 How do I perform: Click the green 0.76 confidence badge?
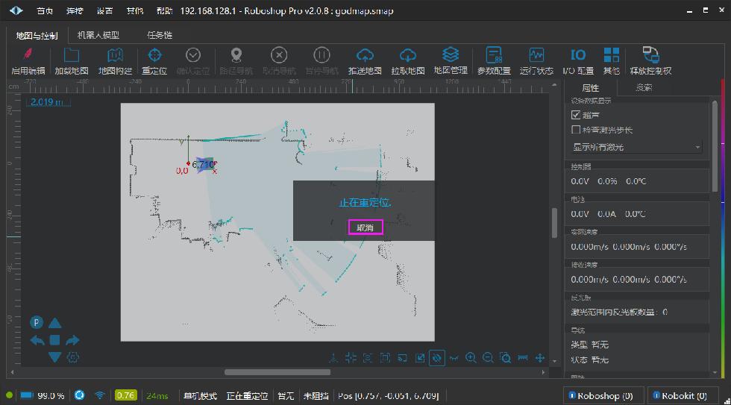[x=126, y=395]
